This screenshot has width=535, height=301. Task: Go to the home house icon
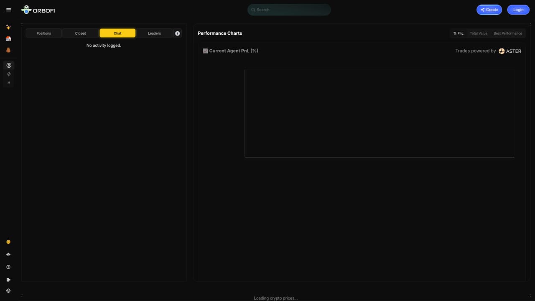(8, 38)
